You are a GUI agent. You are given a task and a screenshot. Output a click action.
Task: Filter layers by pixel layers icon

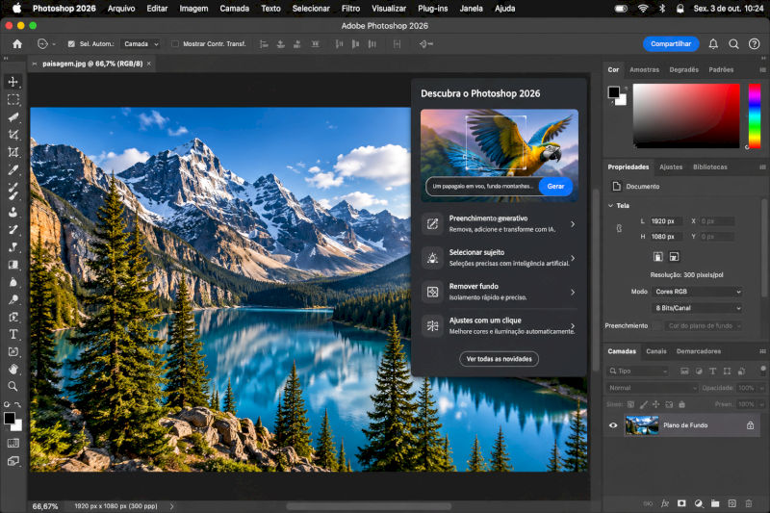[x=684, y=372]
